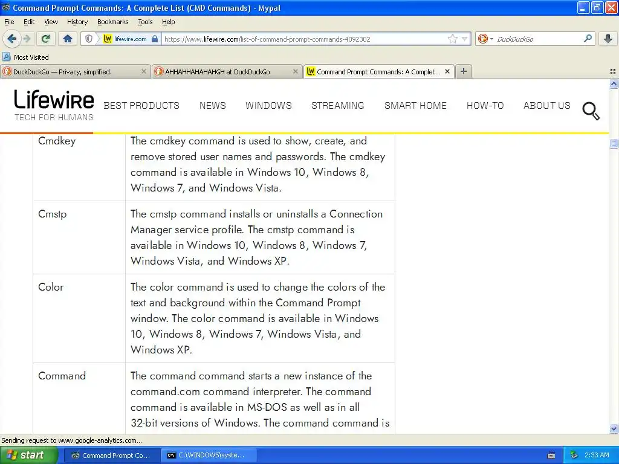This screenshot has height=464, width=619.
Task: Select the Cmstp table cell
Action: 79,237
